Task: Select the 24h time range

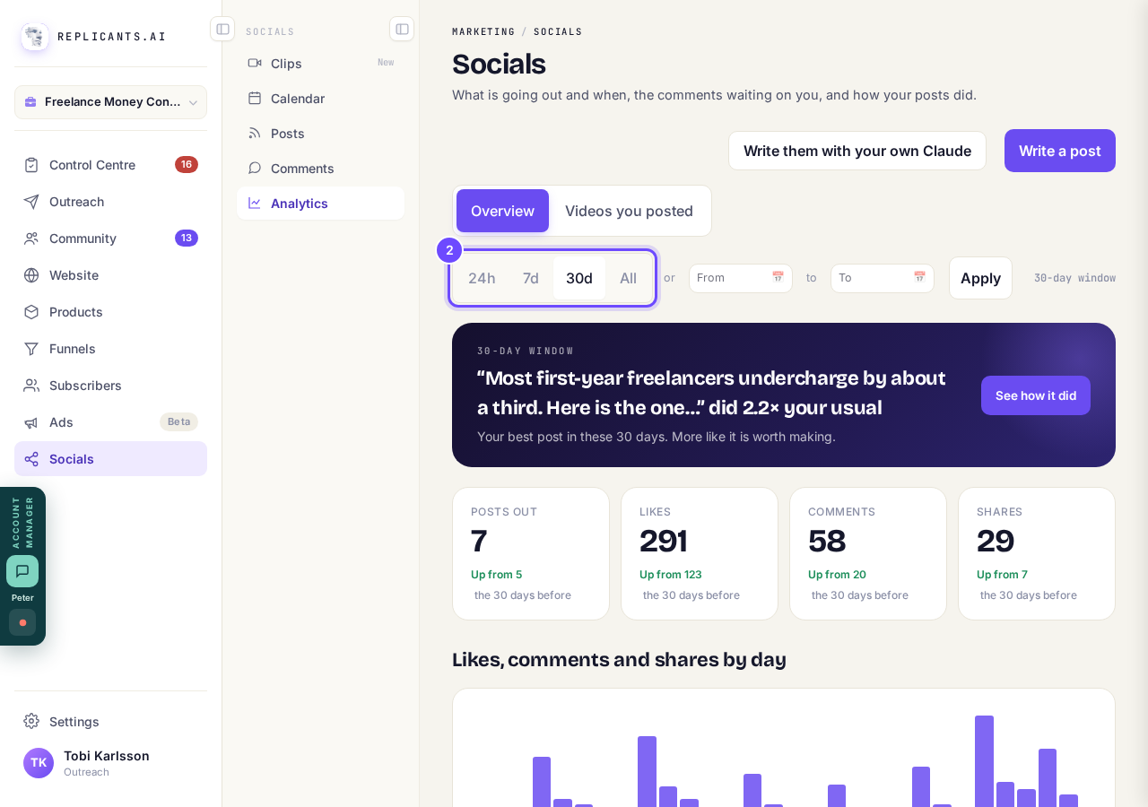Action: pos(482,278)
